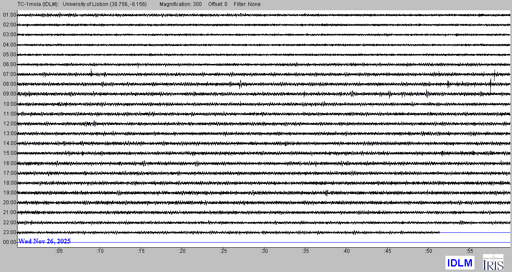Select the 16:00 hour row label
This screenshot has height=272, width=512.
[x=9, y=163]
